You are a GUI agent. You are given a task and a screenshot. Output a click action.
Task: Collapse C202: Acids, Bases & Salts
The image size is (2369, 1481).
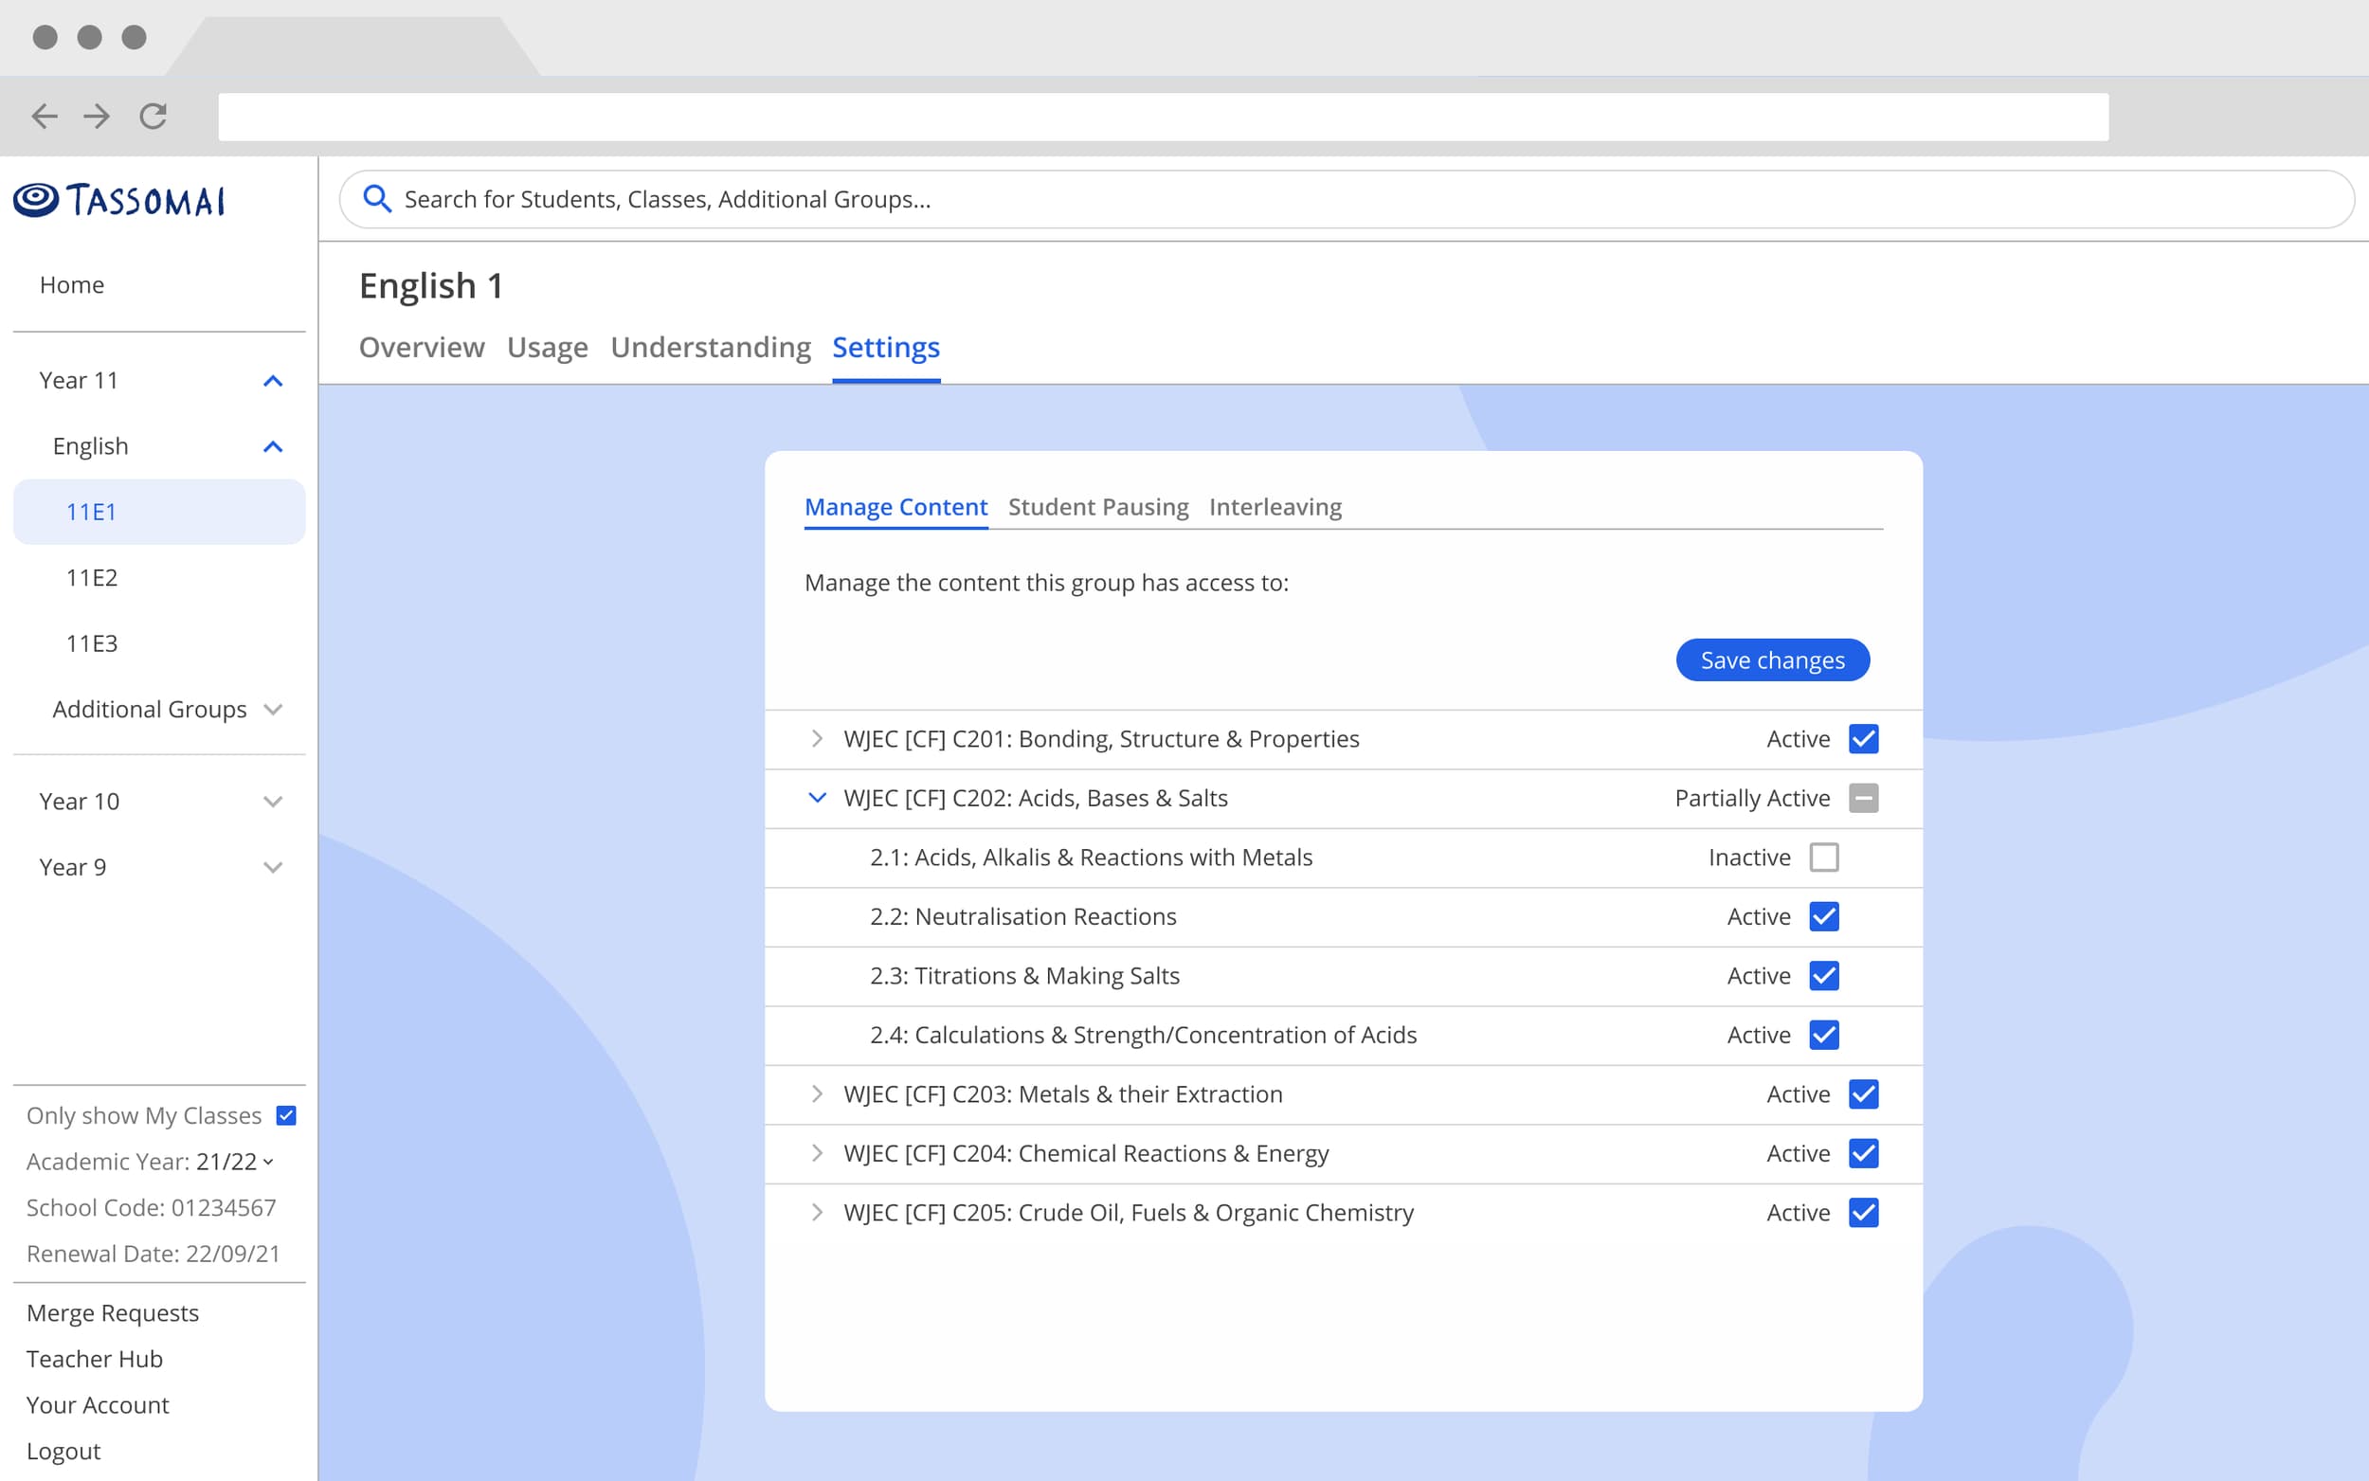816,797
